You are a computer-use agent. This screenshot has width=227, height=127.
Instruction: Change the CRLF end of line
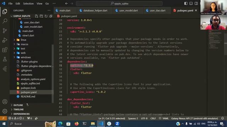pos(153,119)
